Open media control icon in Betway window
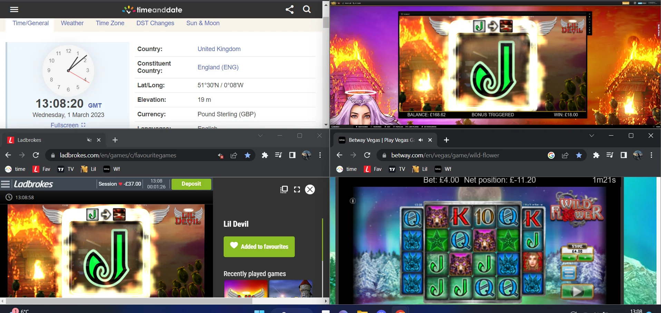Image resolution: width=661 pixels, height=313 pixels. pos(610,155)
